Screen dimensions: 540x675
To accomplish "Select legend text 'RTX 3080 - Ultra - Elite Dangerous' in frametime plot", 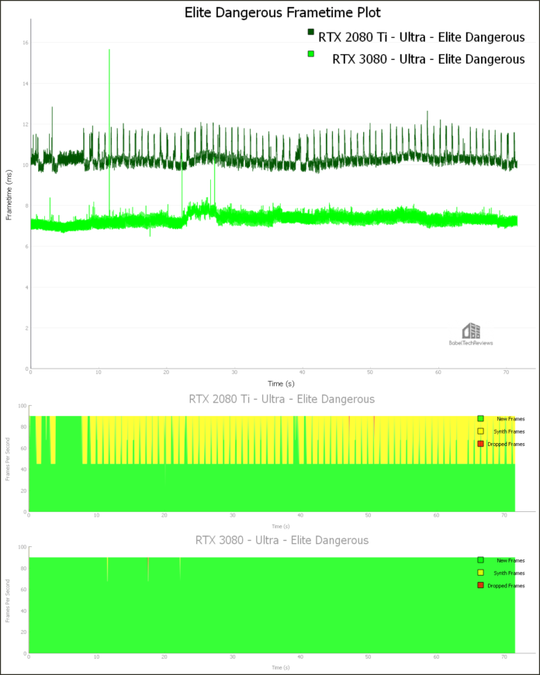I will pyautogui.click(x=428, y=60).
